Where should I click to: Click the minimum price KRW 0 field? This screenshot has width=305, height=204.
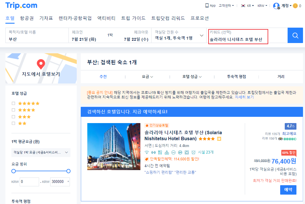[29, 182]
